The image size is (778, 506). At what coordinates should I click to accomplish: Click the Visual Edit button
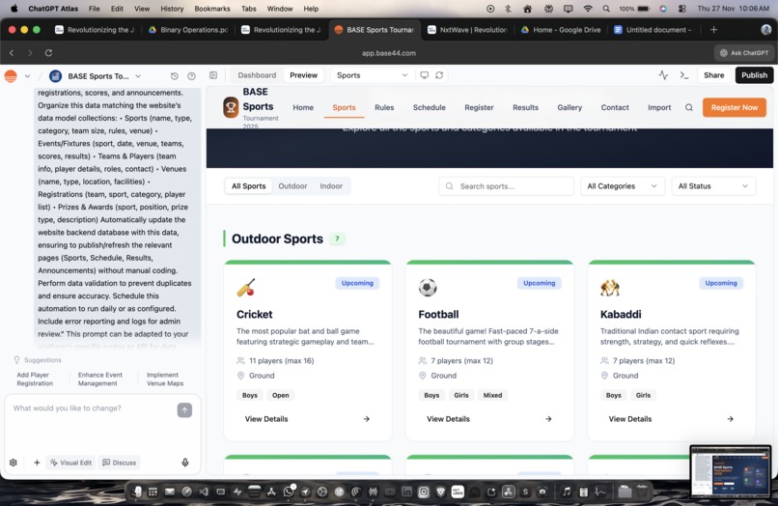tap(71, 463)
